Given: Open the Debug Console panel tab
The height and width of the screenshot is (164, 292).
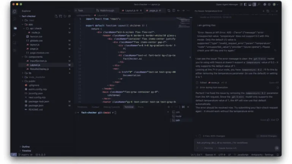Looking at the screenshot, I should [111, 107].
